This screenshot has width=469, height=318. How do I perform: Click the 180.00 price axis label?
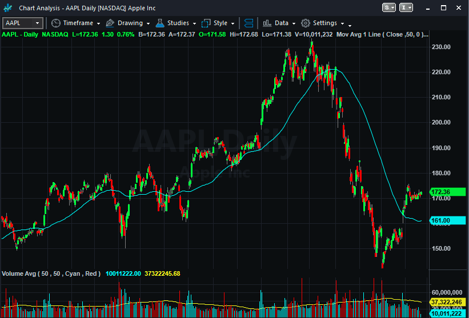(441, 173)
